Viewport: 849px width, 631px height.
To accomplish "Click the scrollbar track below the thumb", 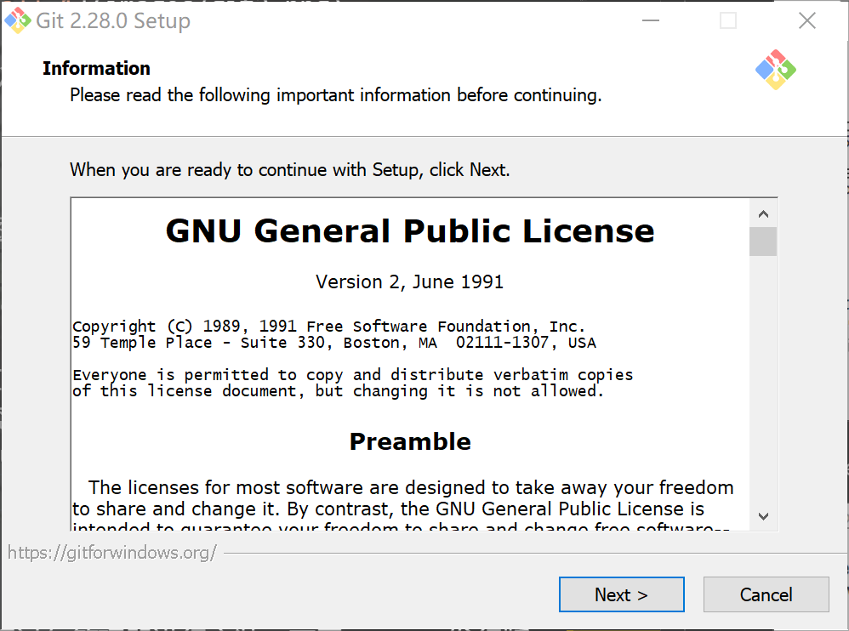I will pyautogui.click(x=763, y=383).
